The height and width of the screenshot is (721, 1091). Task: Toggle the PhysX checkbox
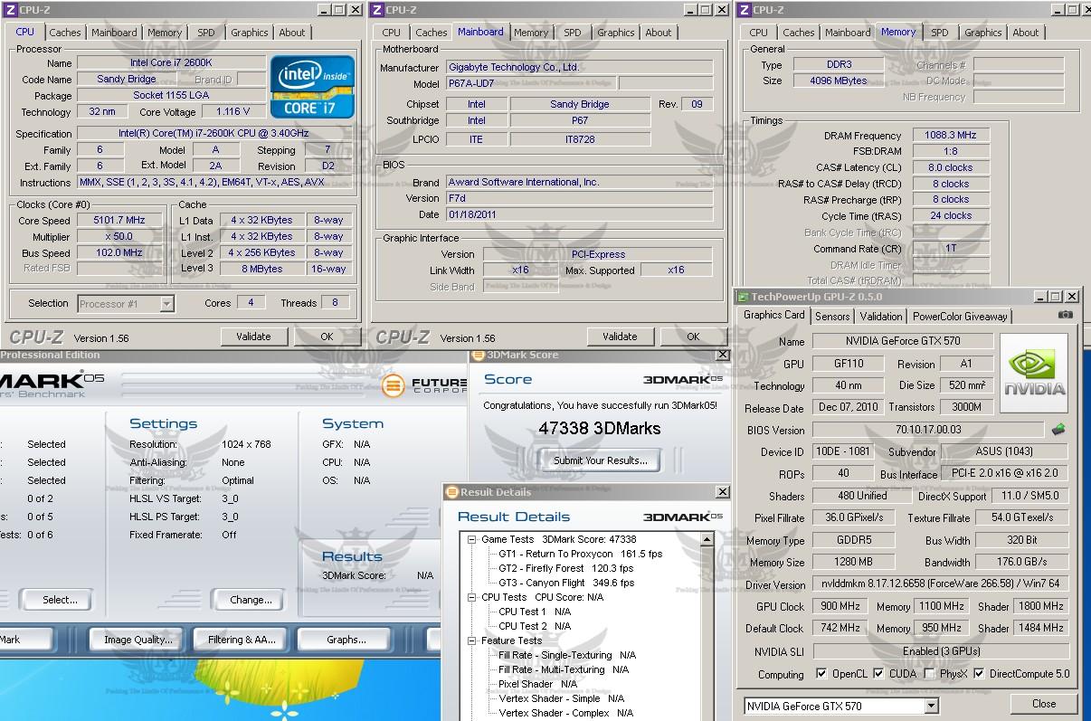click(929, 674)
